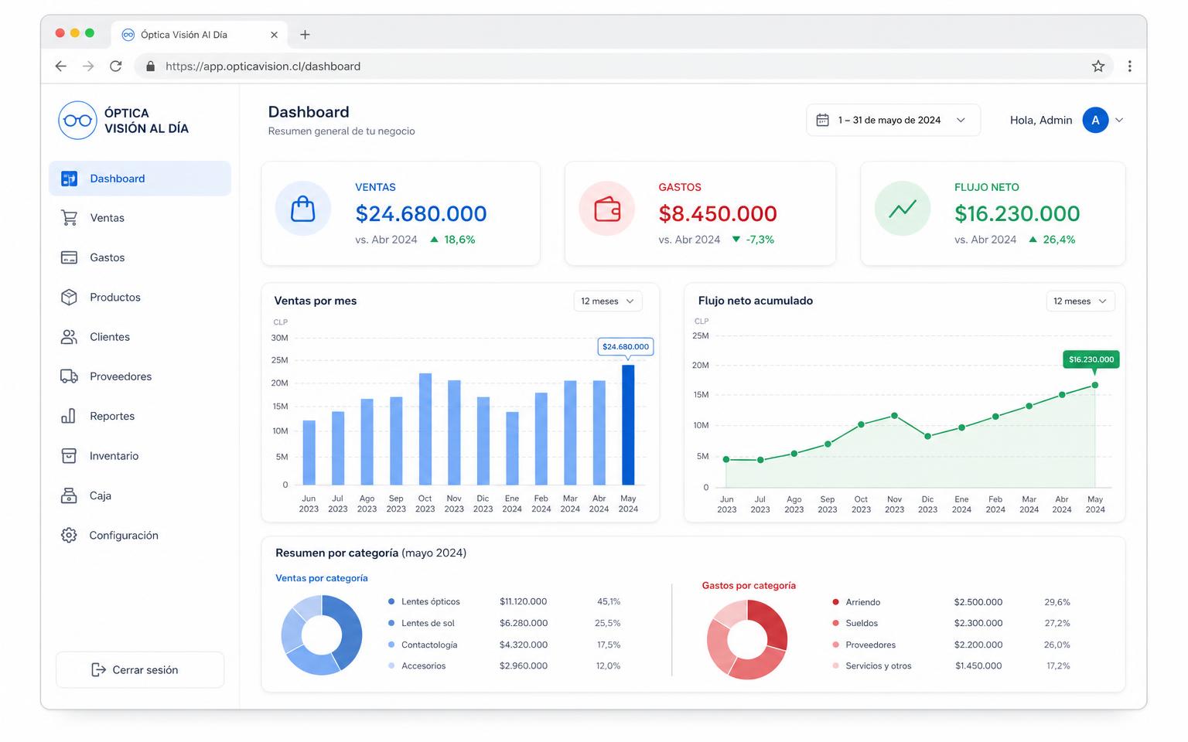
Task: Click the Ventas por categoría donut chart
Action: [x=322, y=635]
